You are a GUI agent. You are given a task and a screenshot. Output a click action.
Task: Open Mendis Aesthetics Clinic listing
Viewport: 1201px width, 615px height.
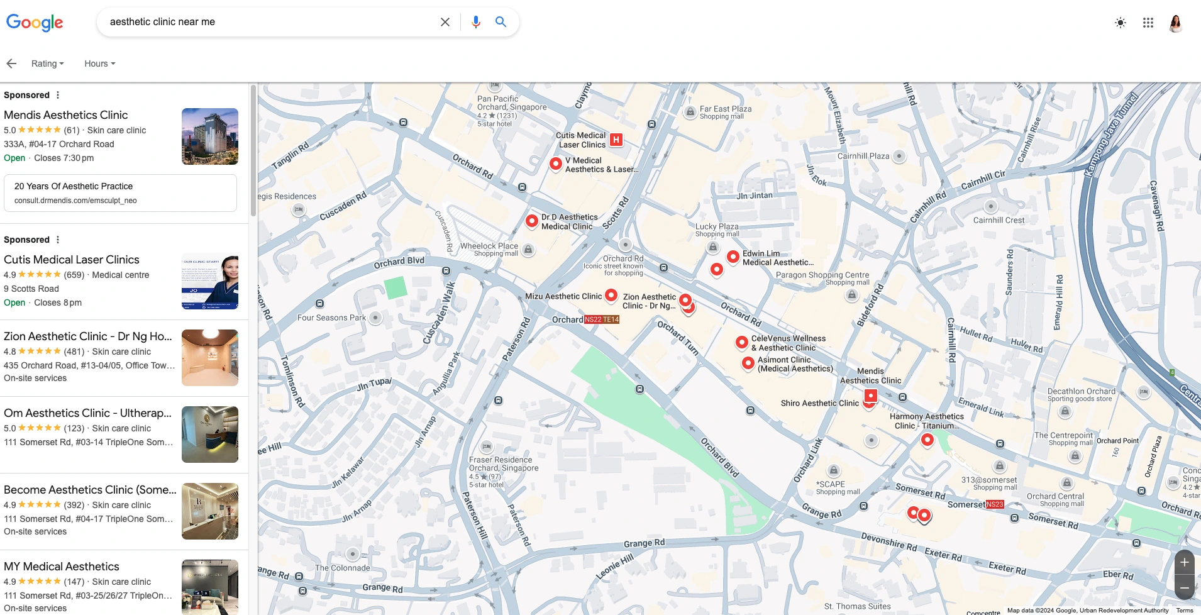(66, 115)
